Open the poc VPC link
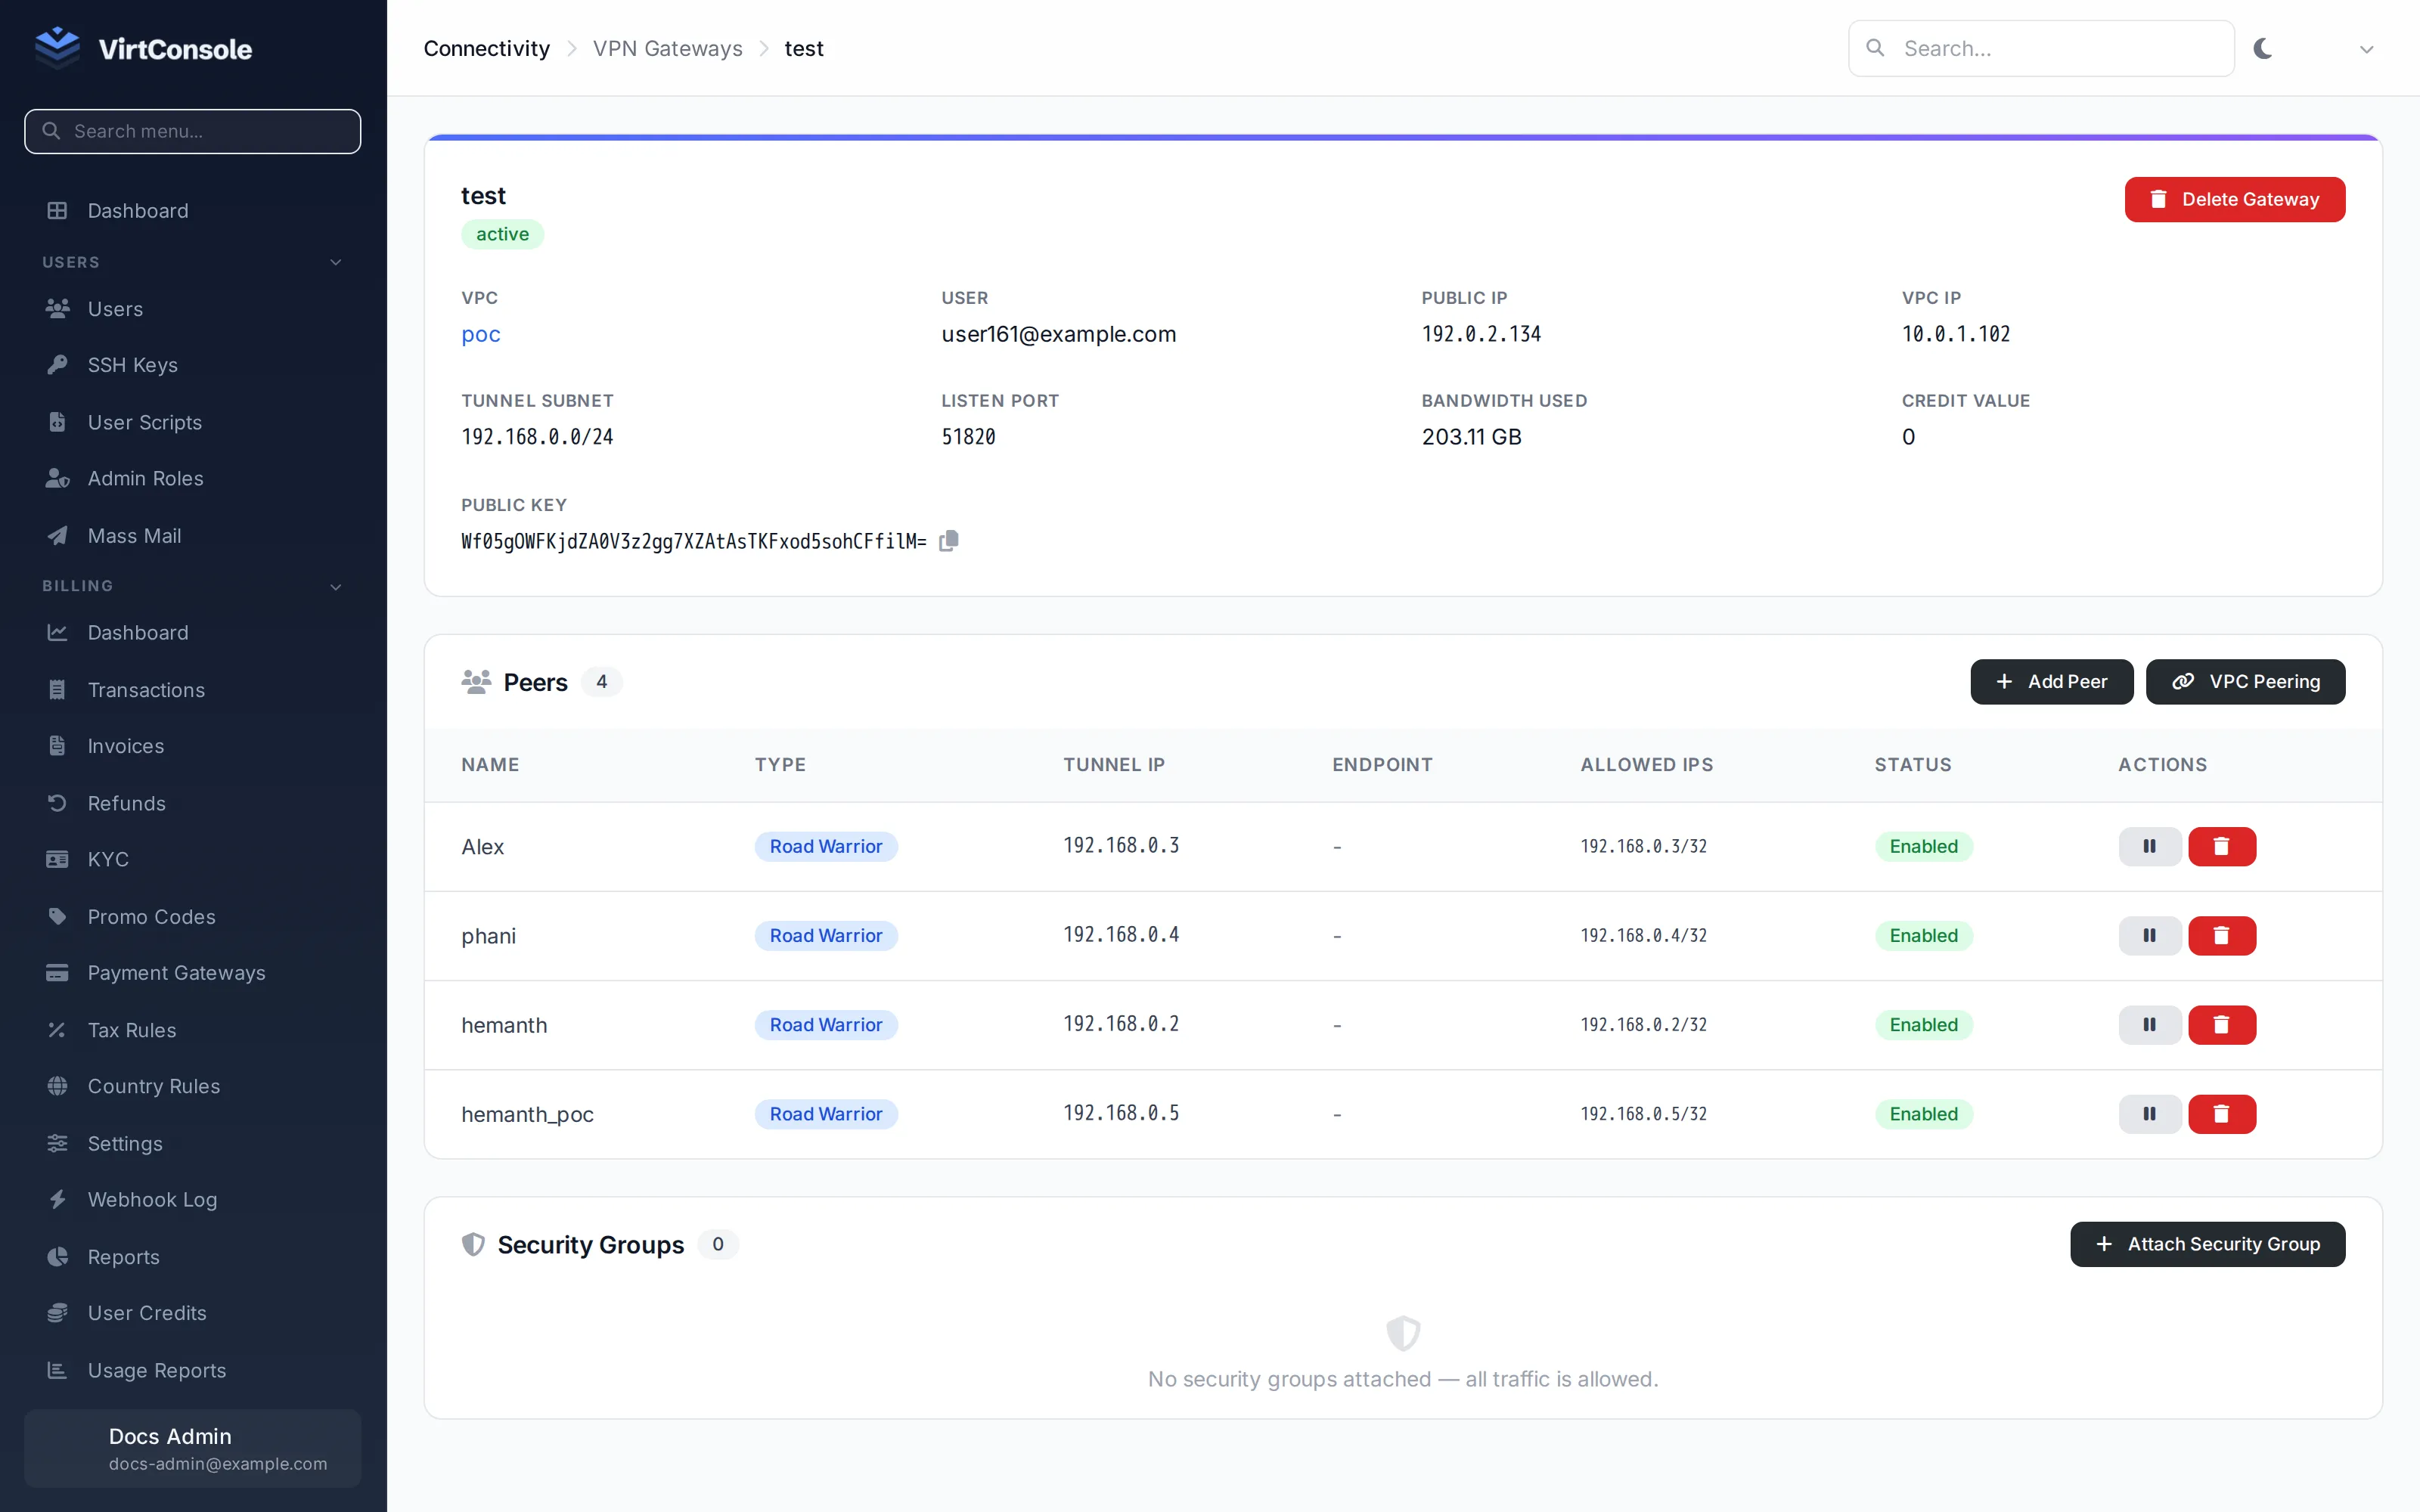This screenshot has height=1512, width=2420. click(x=481, y=334)
